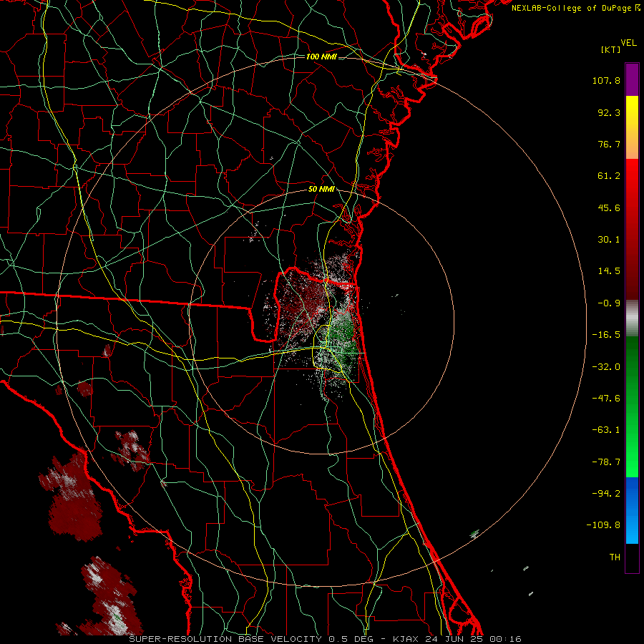Click the 100 NMI range ring label
The image size is (644, 644).
click(321, 57)
